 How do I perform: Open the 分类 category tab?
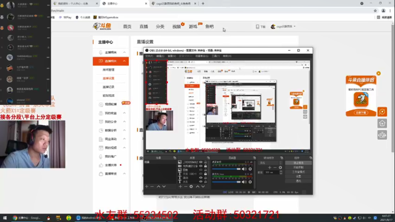tap(160, 27)
